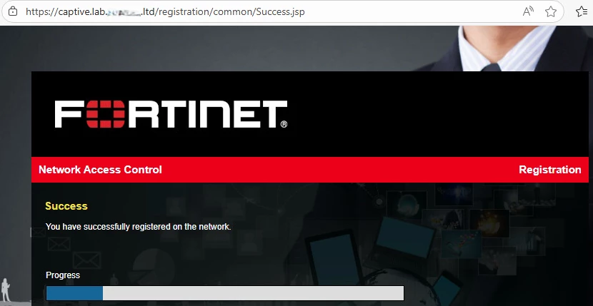
Task: Click the lock site-info icon in address bar
Action: (13, 11)
